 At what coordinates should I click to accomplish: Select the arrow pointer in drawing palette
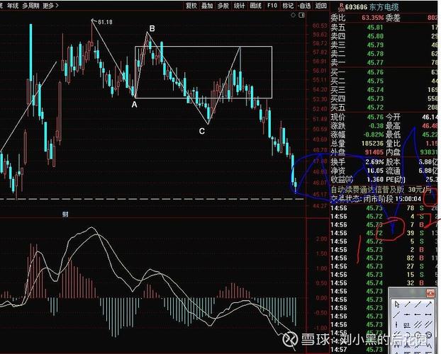(x=398, y=304)
